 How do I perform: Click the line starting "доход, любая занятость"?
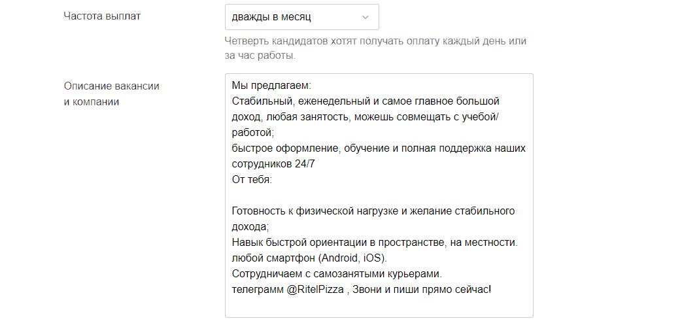coord(366,117)
